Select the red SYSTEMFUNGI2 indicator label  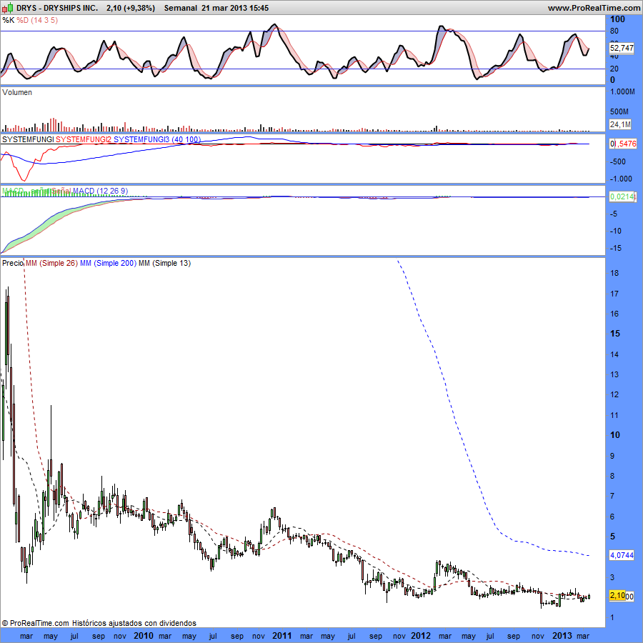[84, 139]
